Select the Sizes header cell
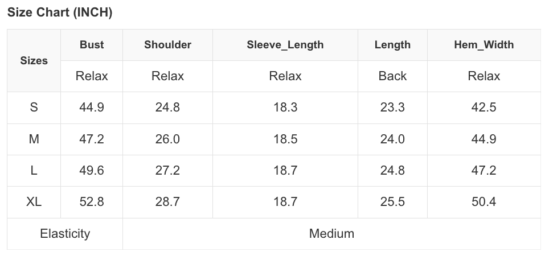549x256 pixels. click(34, 60)
